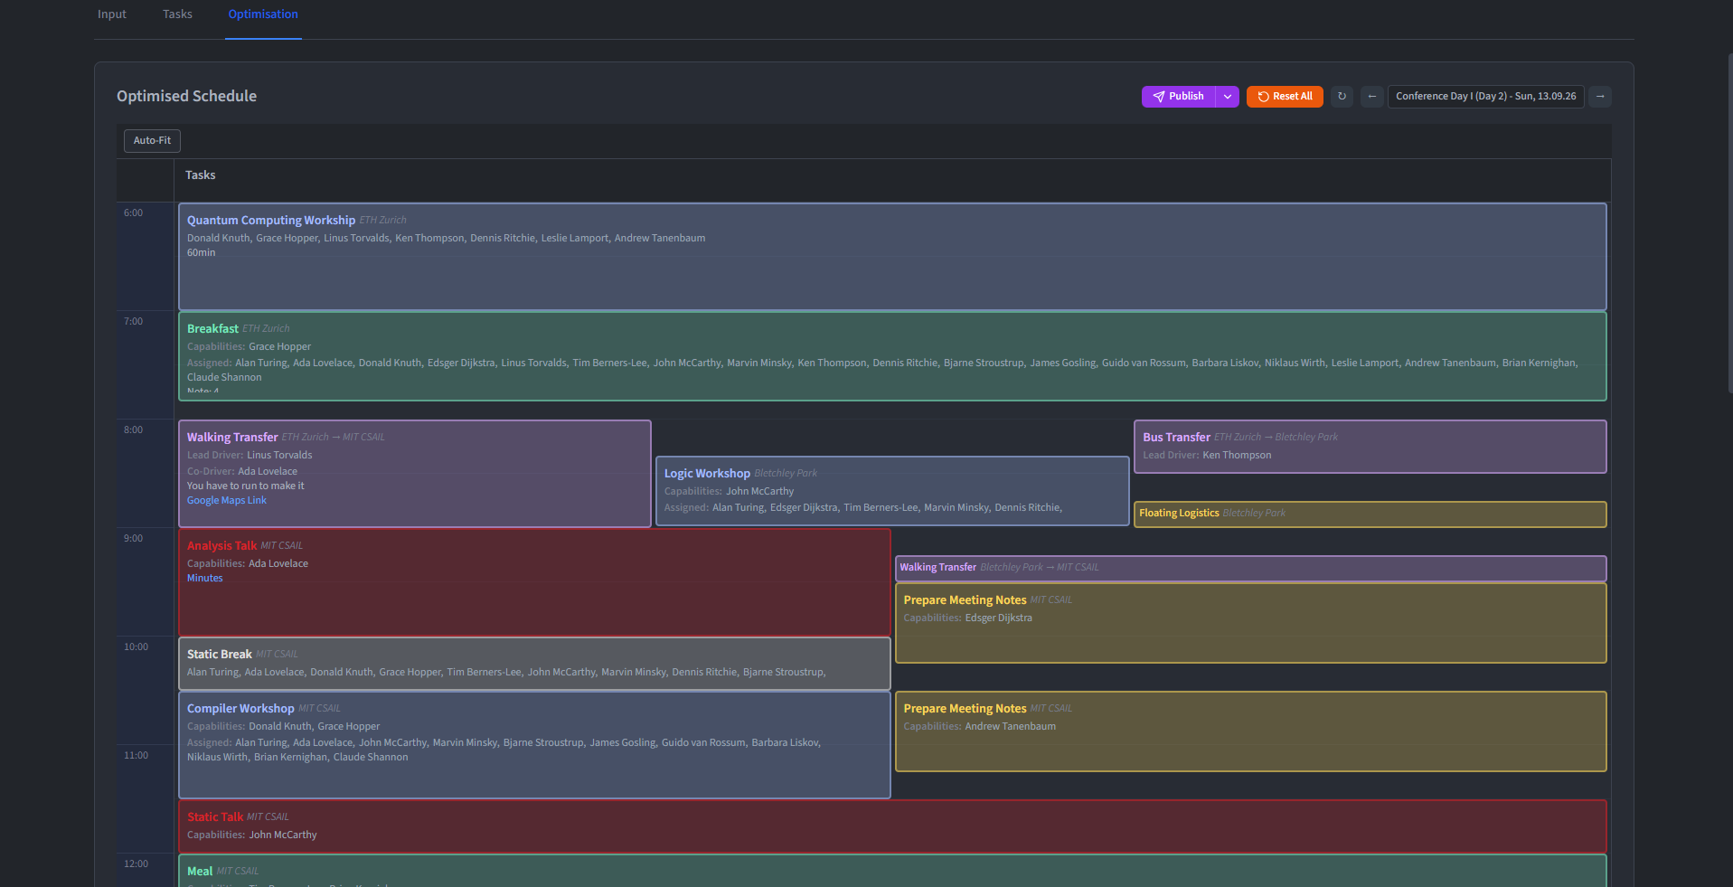
Task: Click the Reset All button
Action: tap(1285, 97)
